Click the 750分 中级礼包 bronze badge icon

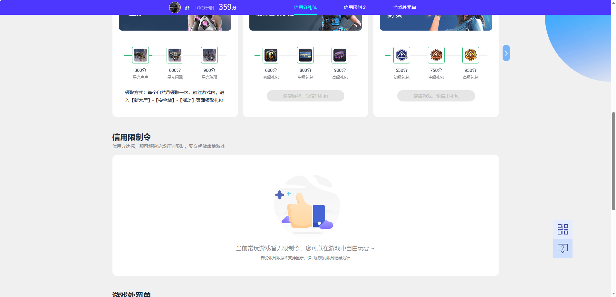436,55
